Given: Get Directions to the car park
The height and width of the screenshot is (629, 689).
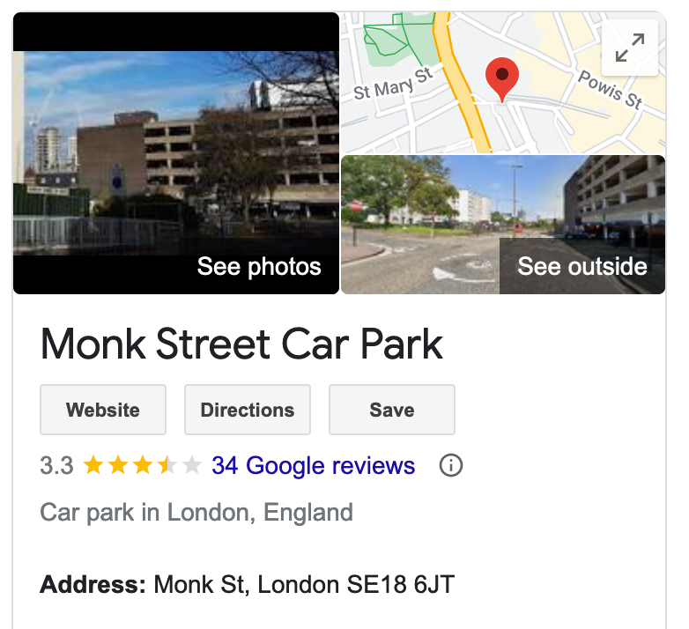Looking at the screenshot, I should 248,410.
